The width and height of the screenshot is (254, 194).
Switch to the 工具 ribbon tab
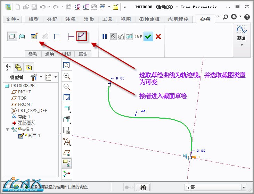(x=107, y=19)
